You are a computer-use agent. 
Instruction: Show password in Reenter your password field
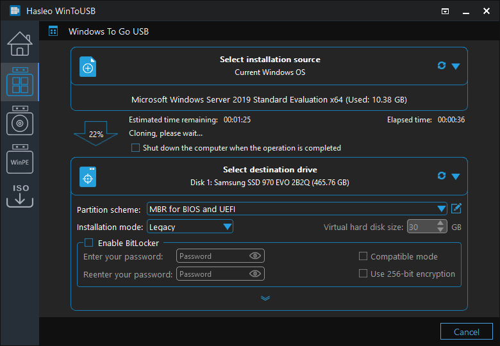click(255, 274)
